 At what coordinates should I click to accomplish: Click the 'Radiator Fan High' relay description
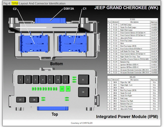click(127, 101)
